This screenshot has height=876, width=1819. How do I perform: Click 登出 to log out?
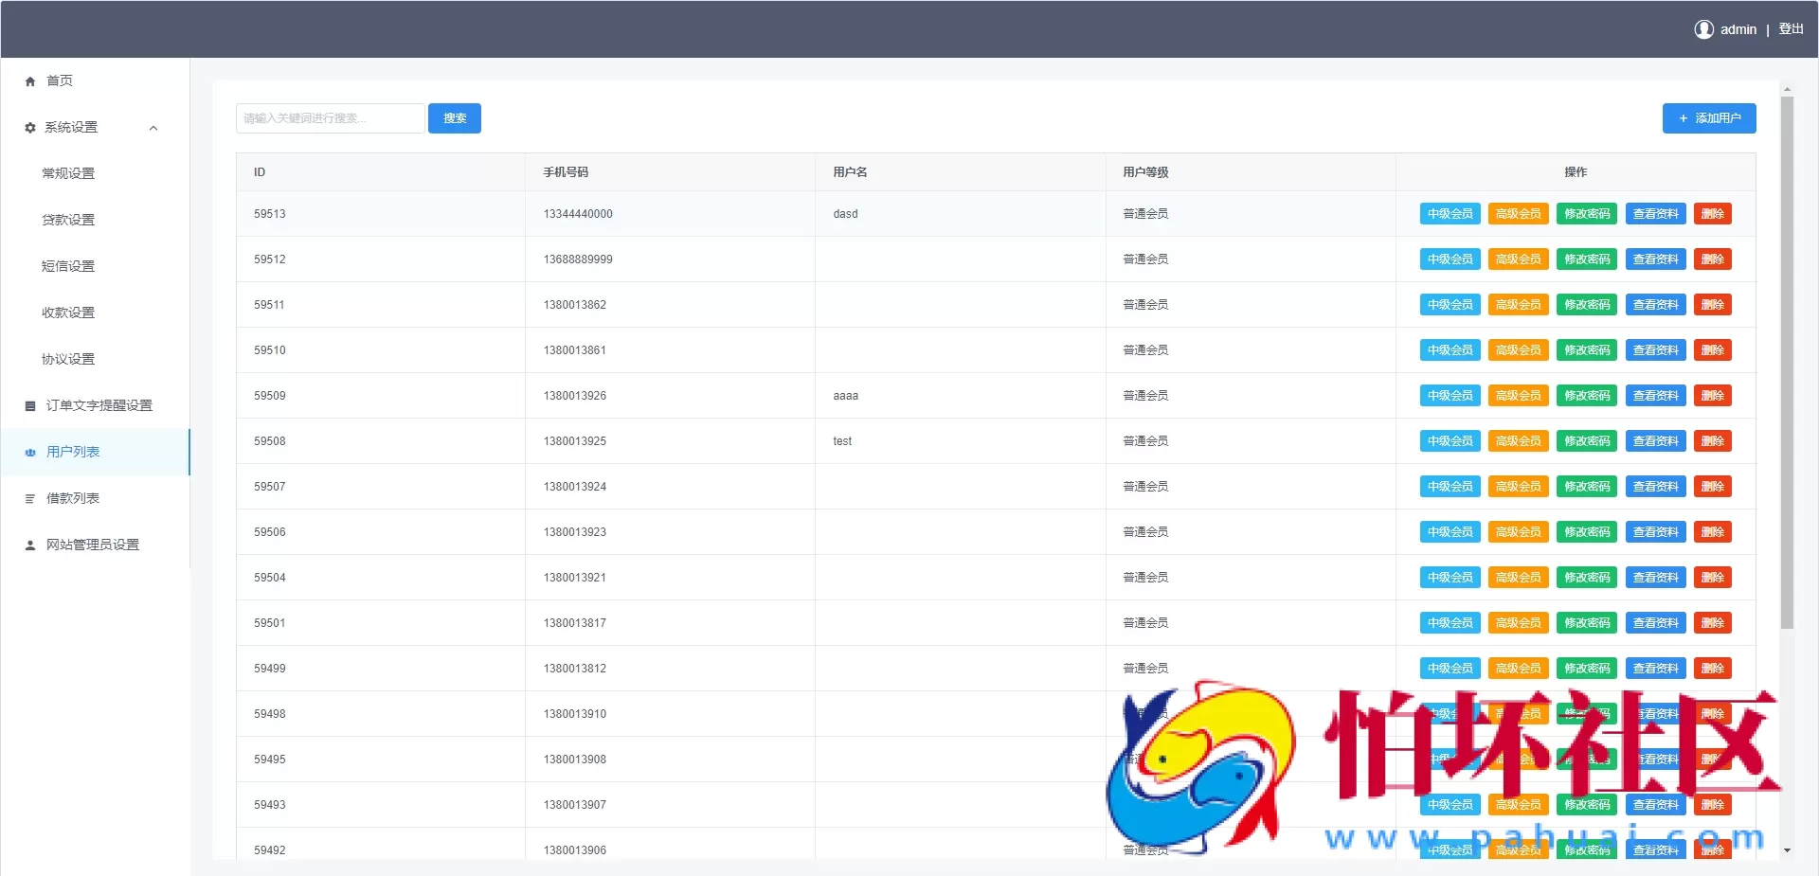[1791, 28]
